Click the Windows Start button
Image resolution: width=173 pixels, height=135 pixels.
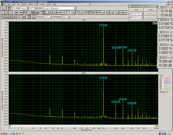point(4,134)
